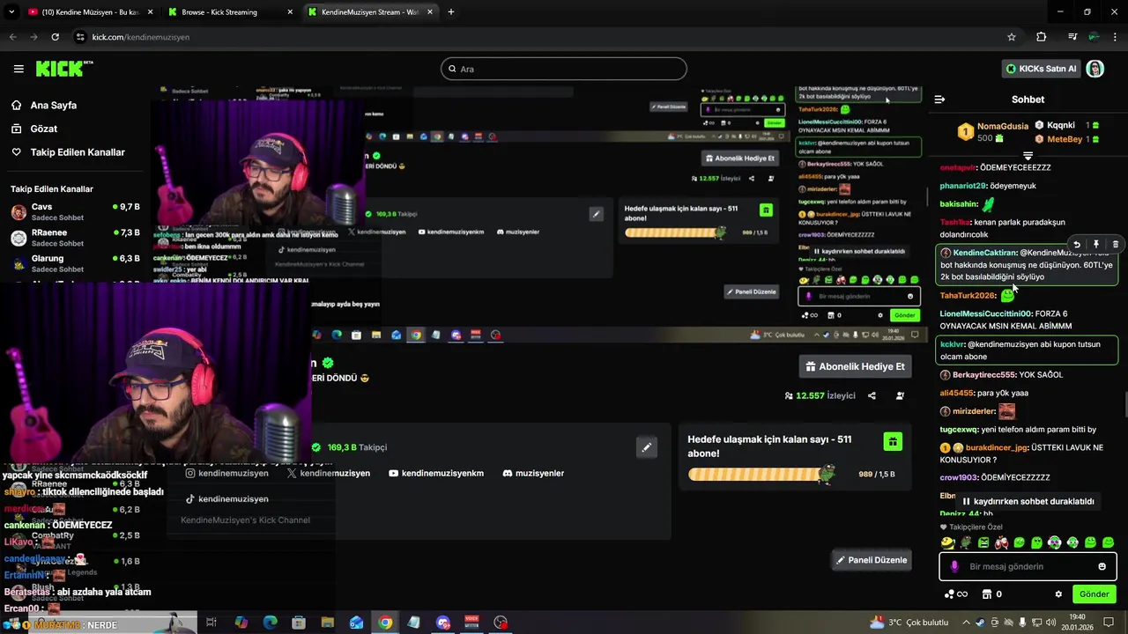The image size is (1128, 634).
Task: Click the purple microphone icon in chat input
Action: [954, 566]
